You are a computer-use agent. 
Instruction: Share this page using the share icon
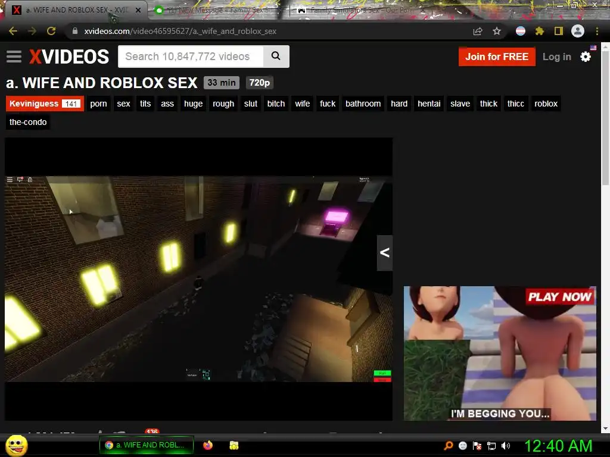coord(478,31)
